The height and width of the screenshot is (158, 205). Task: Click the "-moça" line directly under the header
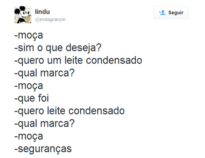(29, 36)
